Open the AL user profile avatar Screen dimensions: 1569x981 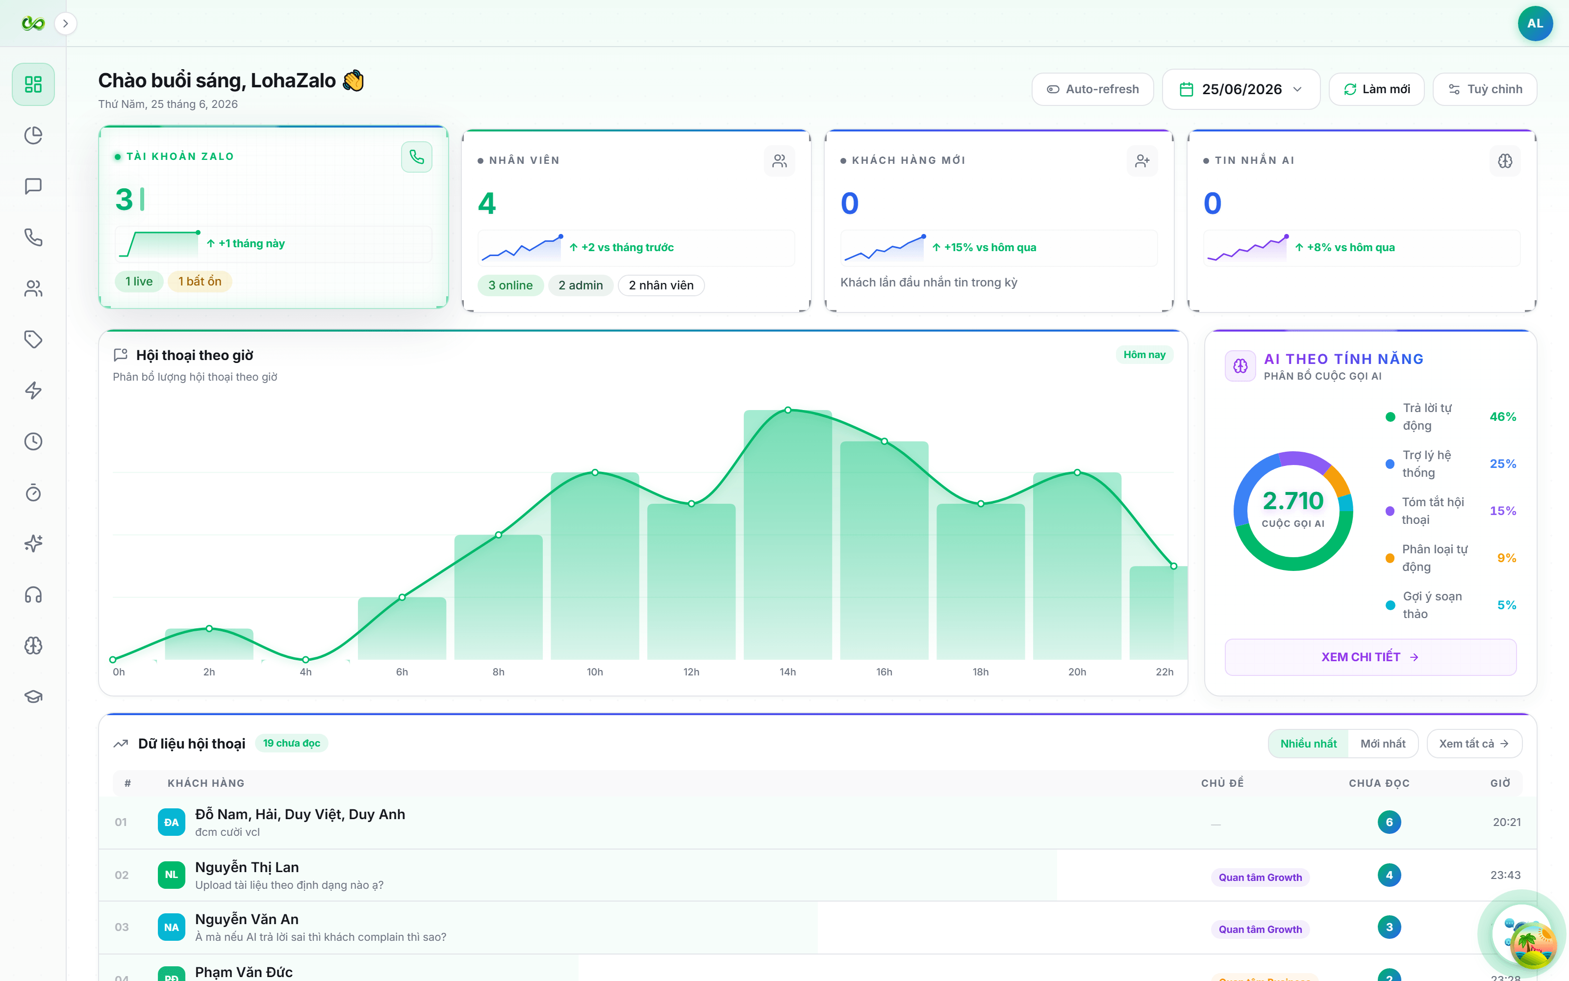click(x=1535, y=24)
